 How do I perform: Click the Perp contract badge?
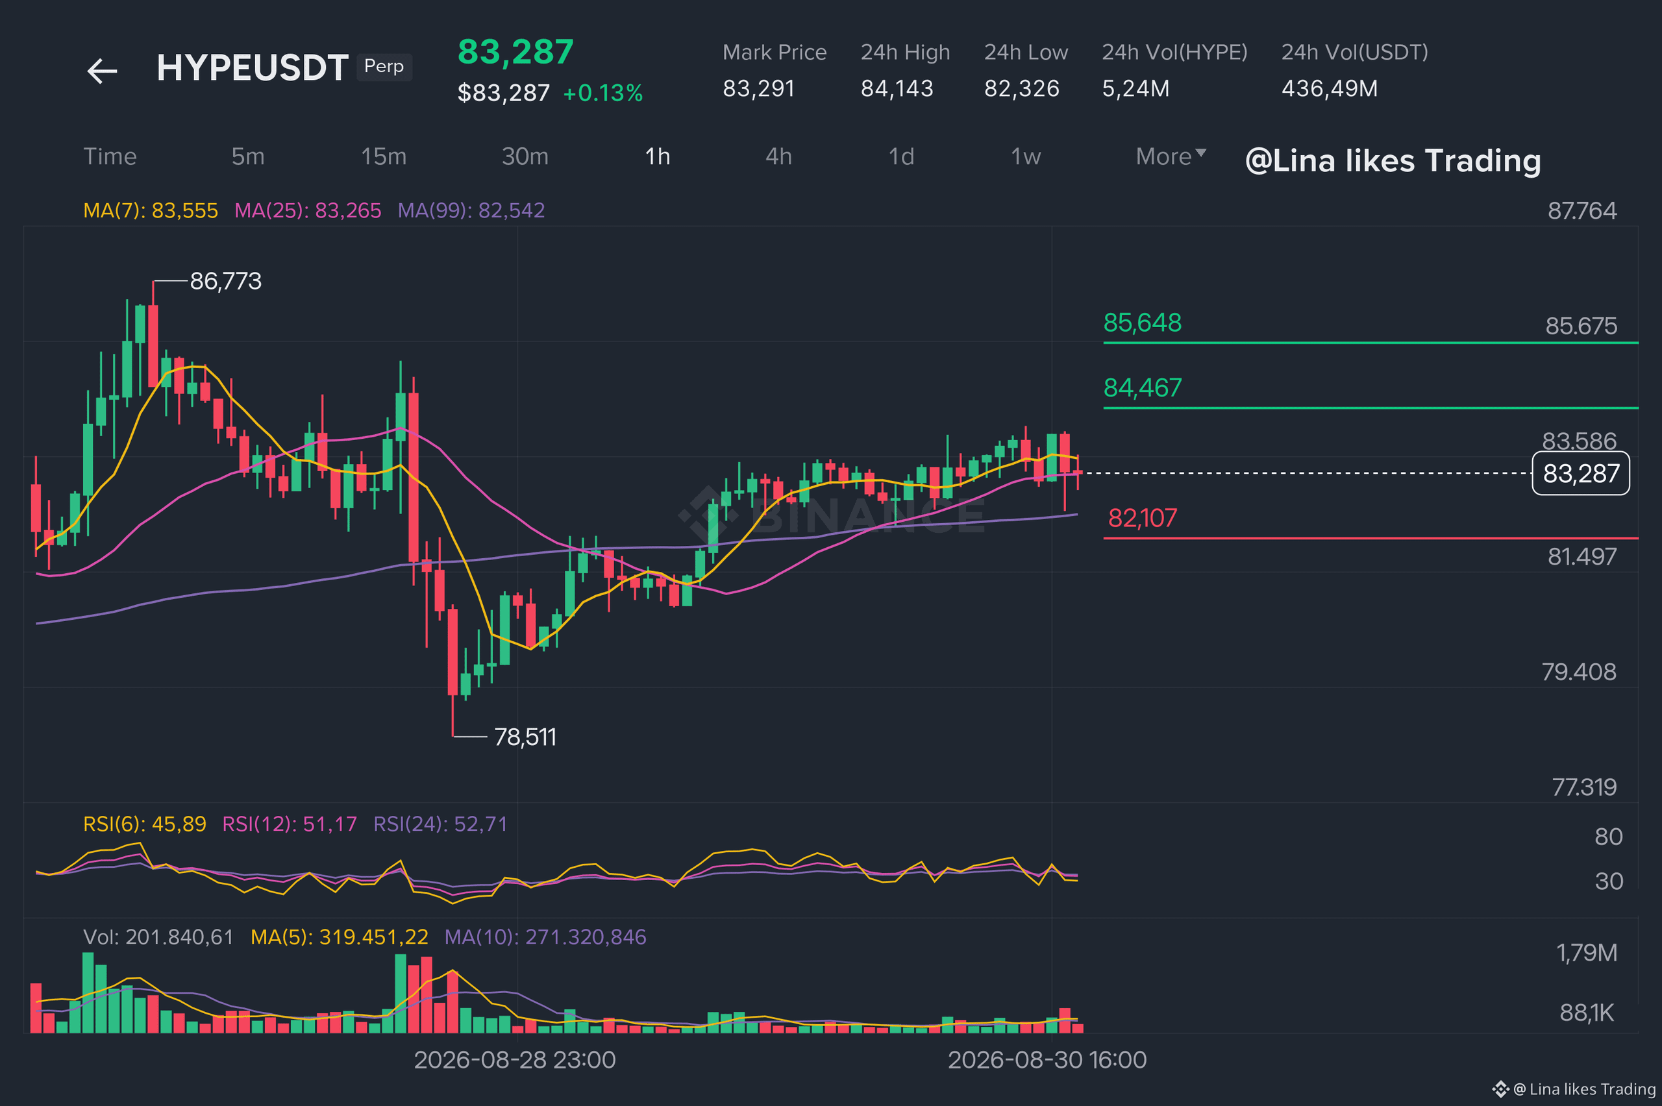[384, 67]
